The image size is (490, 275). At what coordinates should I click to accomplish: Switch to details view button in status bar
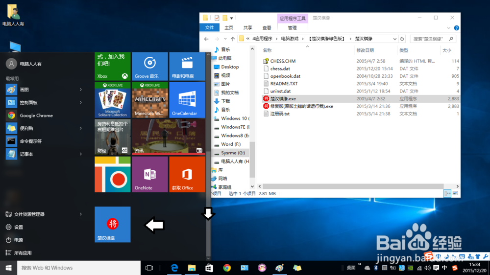tap(447, 194)
